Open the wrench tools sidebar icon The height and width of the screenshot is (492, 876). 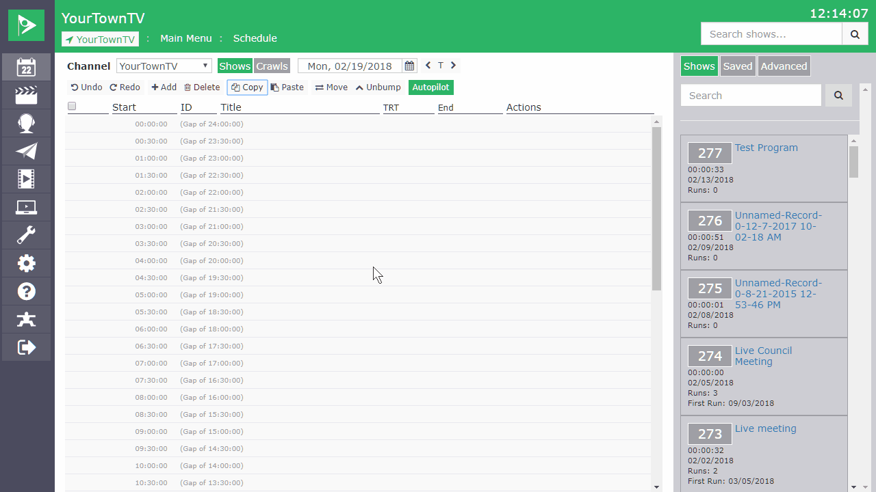pyautogui.click(x=26, y=235)
